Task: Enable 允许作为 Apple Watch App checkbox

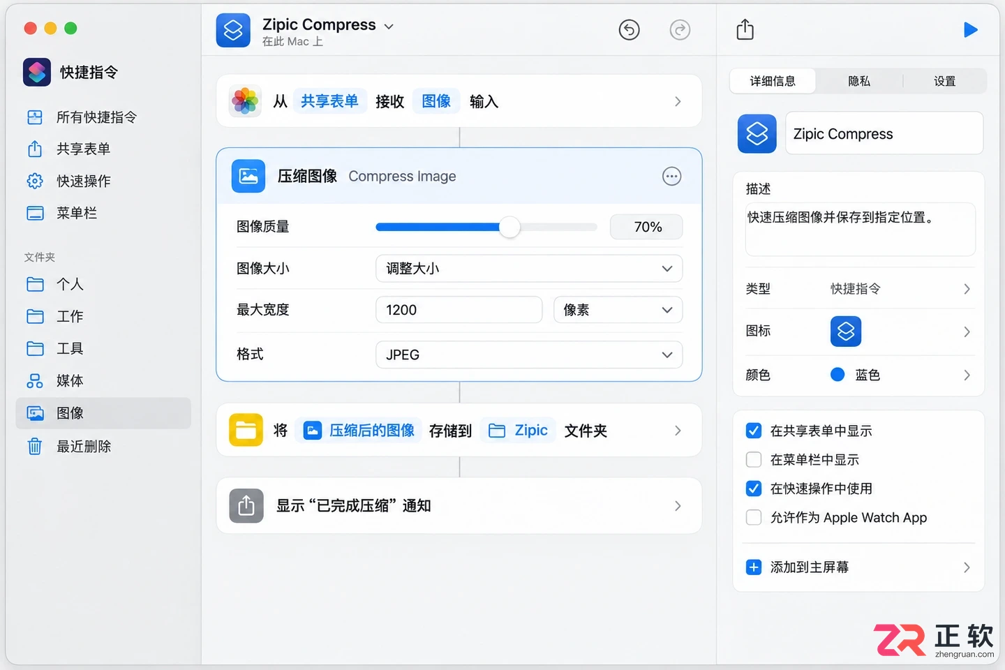Action: tap(754, 517)
